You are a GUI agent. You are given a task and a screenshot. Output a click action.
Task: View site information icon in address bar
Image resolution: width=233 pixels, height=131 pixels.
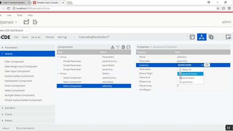click(x=14, y=8)
